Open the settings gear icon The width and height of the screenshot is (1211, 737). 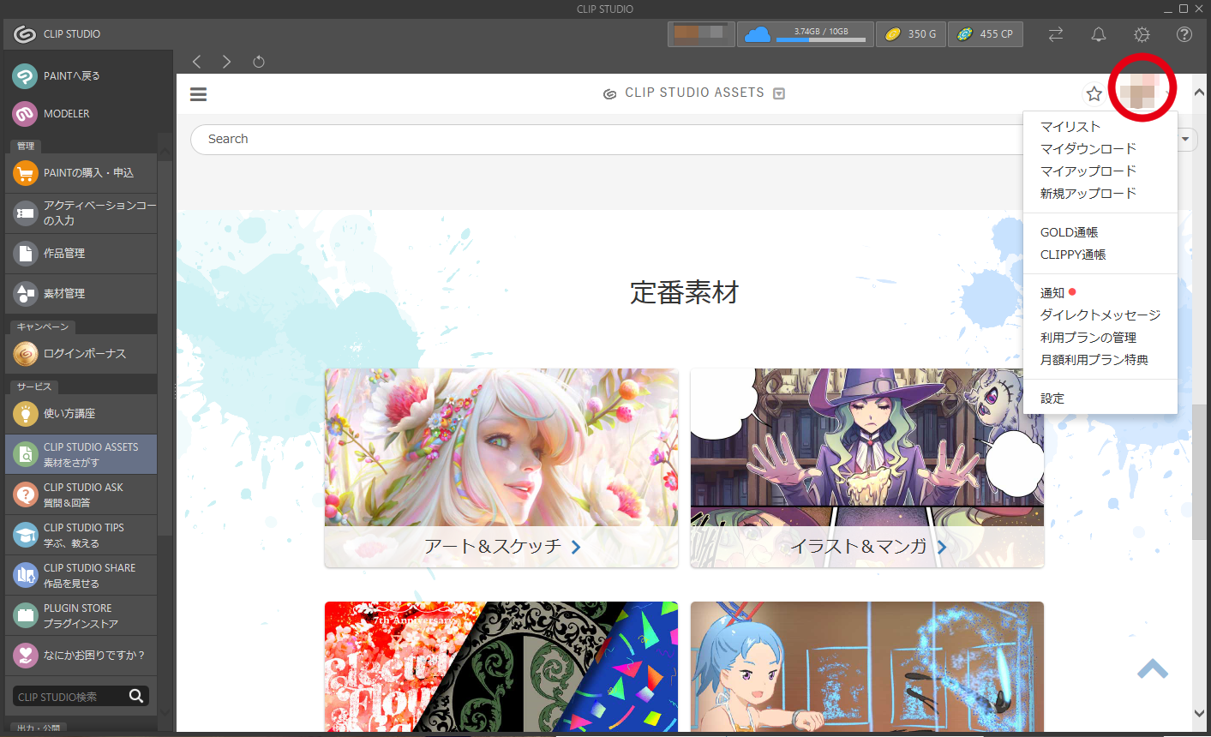(x=1142, y=34)
